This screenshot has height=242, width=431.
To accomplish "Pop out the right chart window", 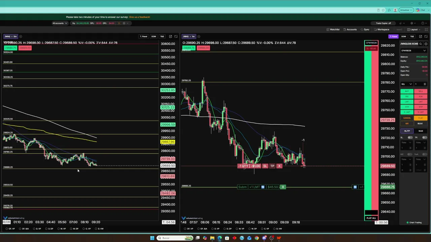I will pyautogui.click(x=421, y=36).
